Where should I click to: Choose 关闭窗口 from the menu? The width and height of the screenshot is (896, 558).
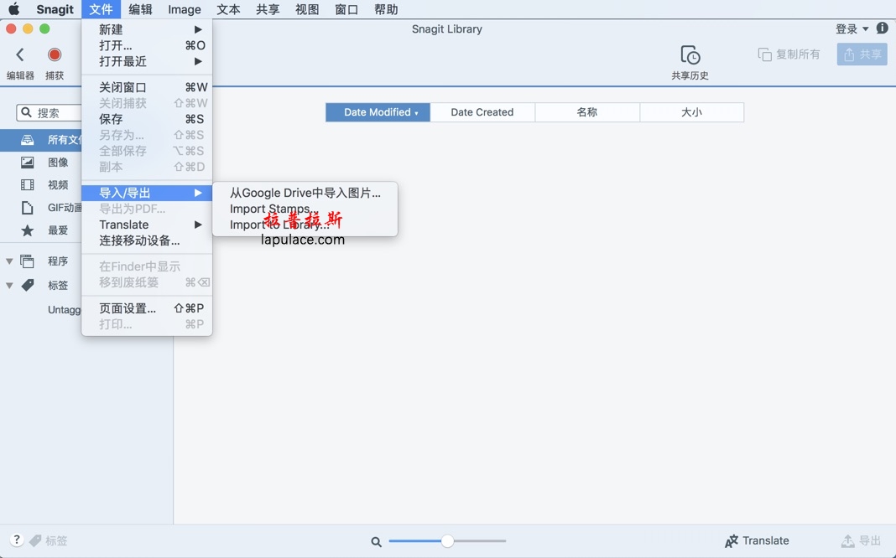147,87
